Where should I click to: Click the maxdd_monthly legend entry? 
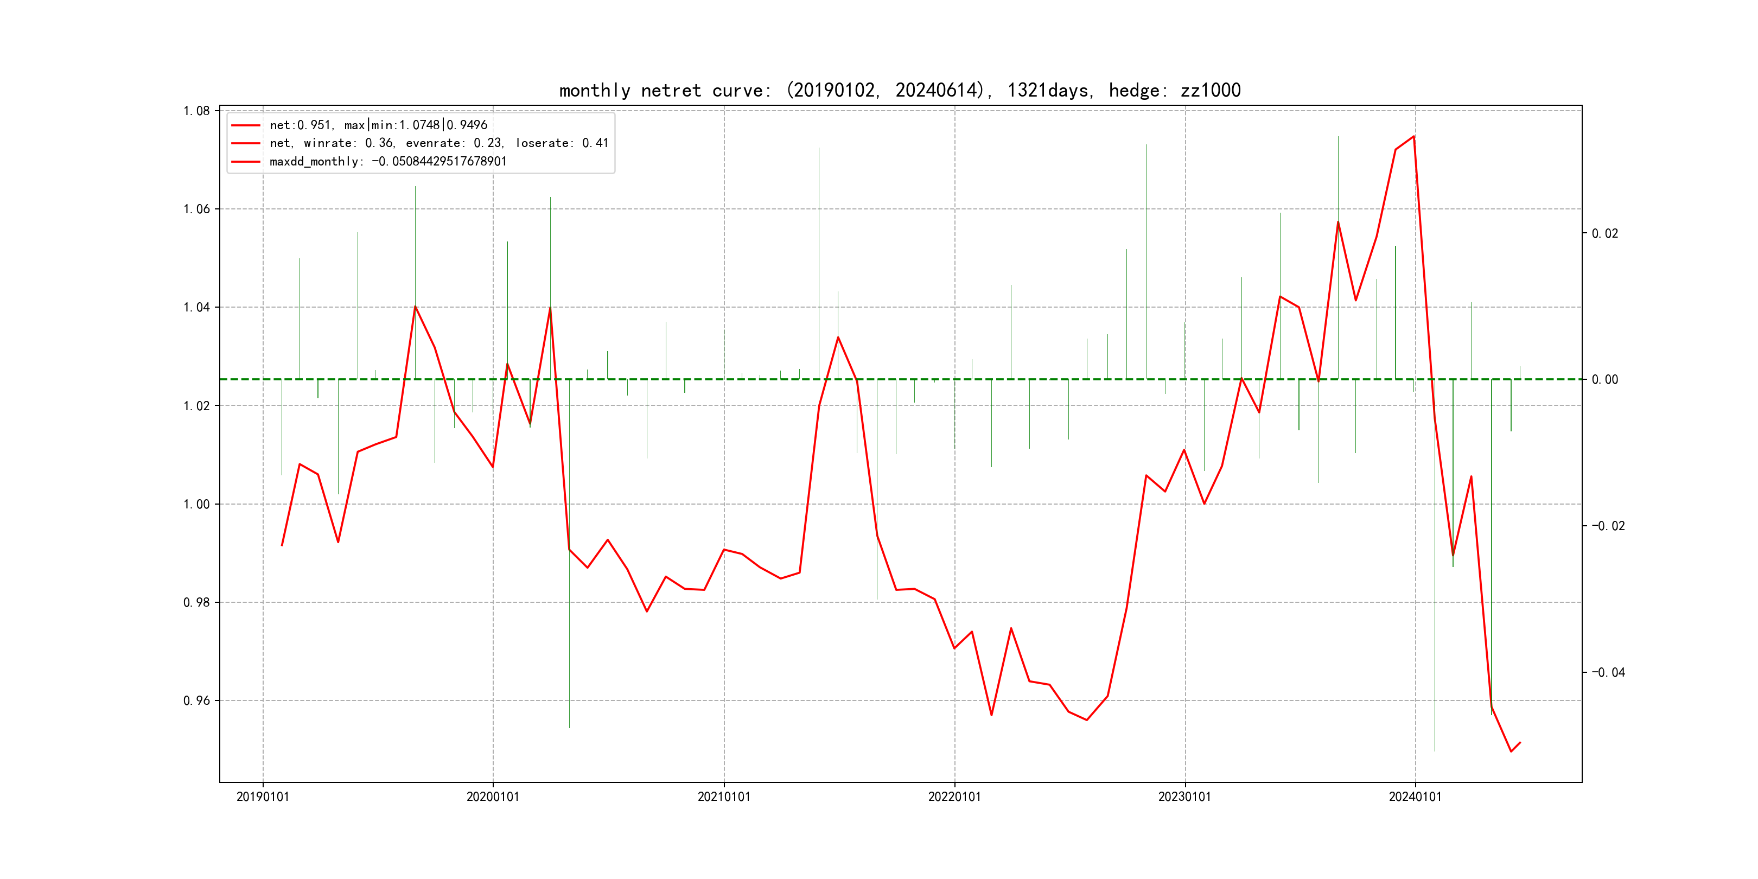[387, 162]
